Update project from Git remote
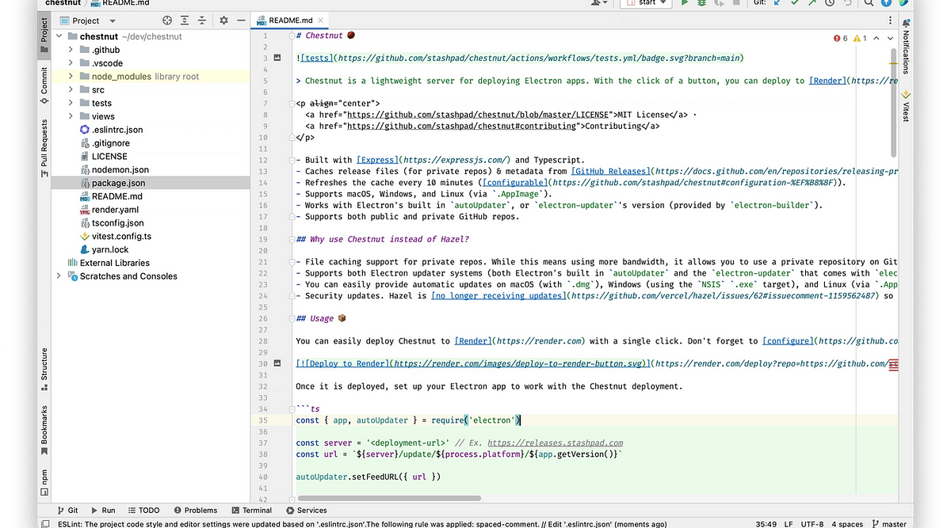This screenshot has width=951, height=528. (x=777, y=3)
